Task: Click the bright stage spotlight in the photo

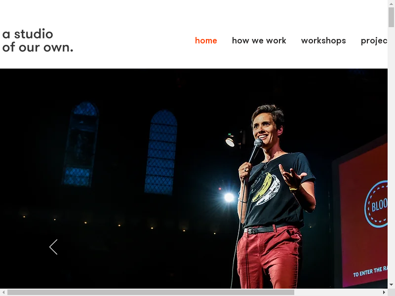Action: click(229, 197)
